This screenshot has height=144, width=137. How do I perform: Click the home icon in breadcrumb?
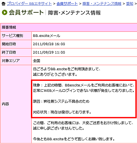tap(4, 4)
